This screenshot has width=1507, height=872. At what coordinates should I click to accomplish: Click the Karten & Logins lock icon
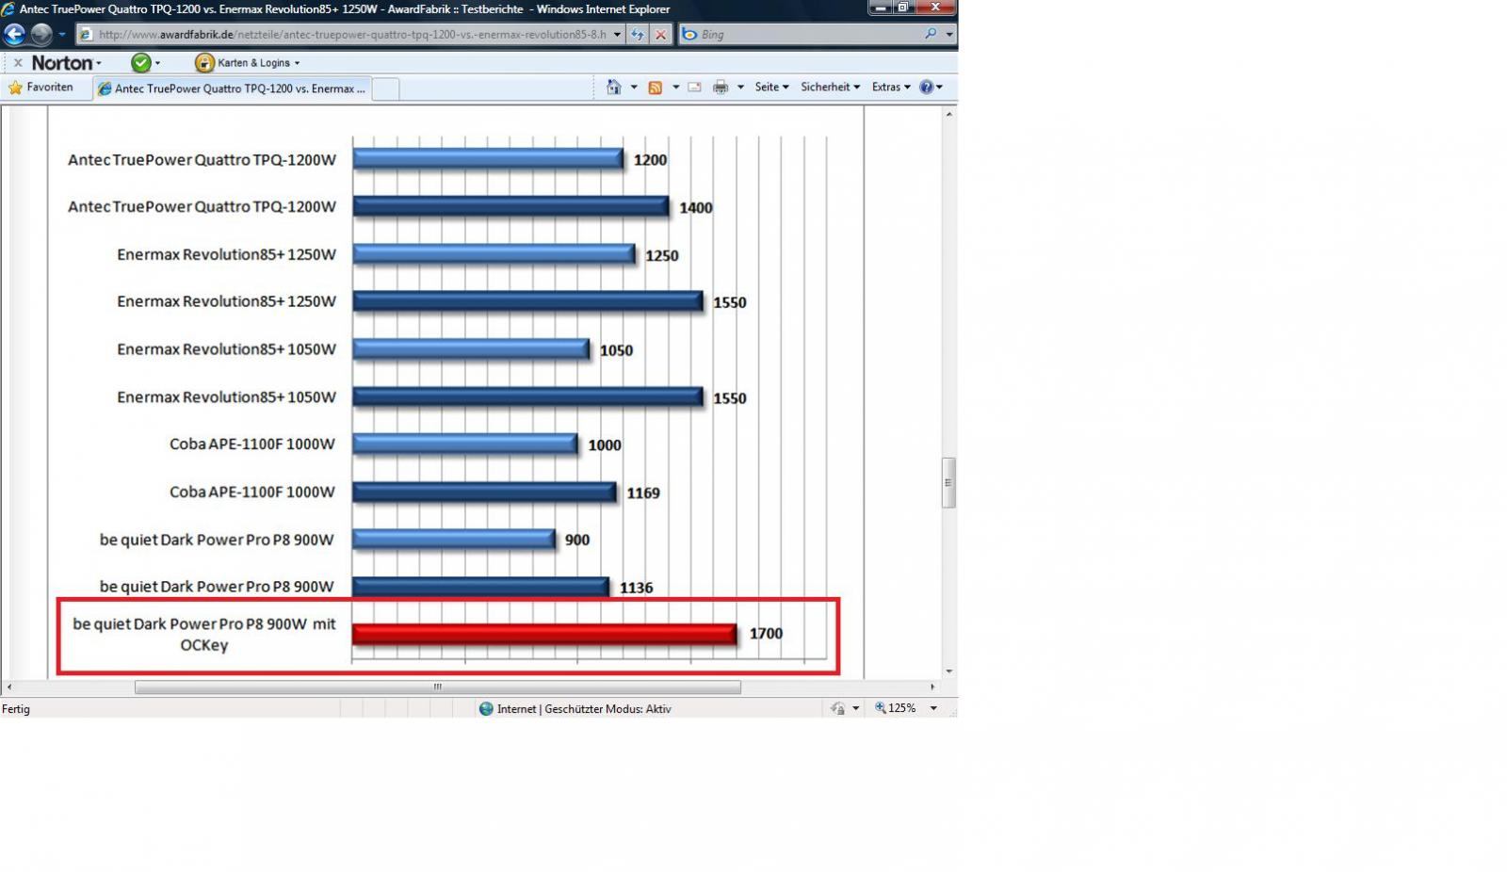[204, 63]
